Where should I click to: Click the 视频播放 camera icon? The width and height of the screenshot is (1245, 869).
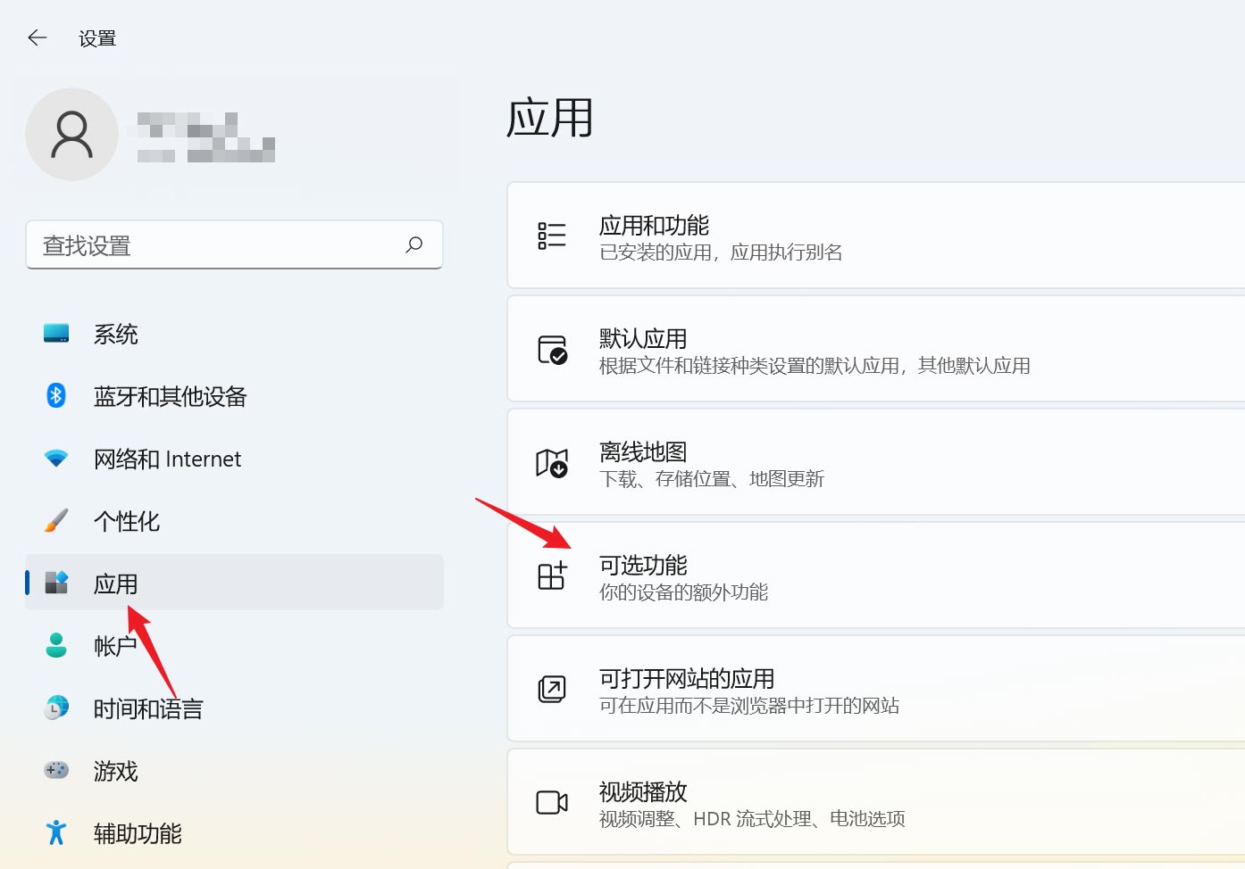point(552,802)
